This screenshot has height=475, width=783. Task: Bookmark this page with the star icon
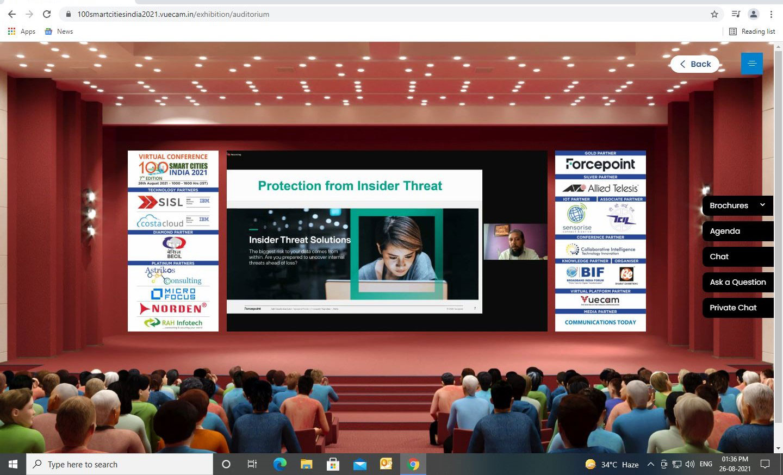[x=714, y=14]
